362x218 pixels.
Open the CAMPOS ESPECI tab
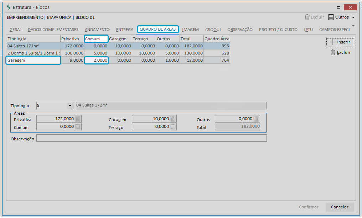click(334, 30)
